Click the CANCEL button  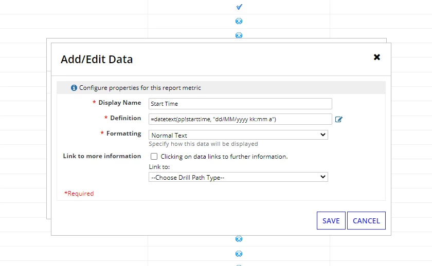(366, 221)
